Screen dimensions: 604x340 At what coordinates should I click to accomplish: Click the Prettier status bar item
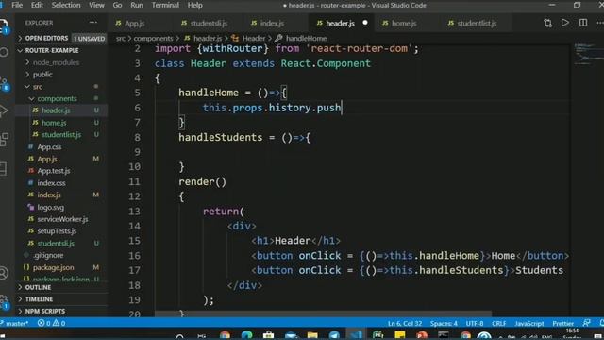(562, 323)
